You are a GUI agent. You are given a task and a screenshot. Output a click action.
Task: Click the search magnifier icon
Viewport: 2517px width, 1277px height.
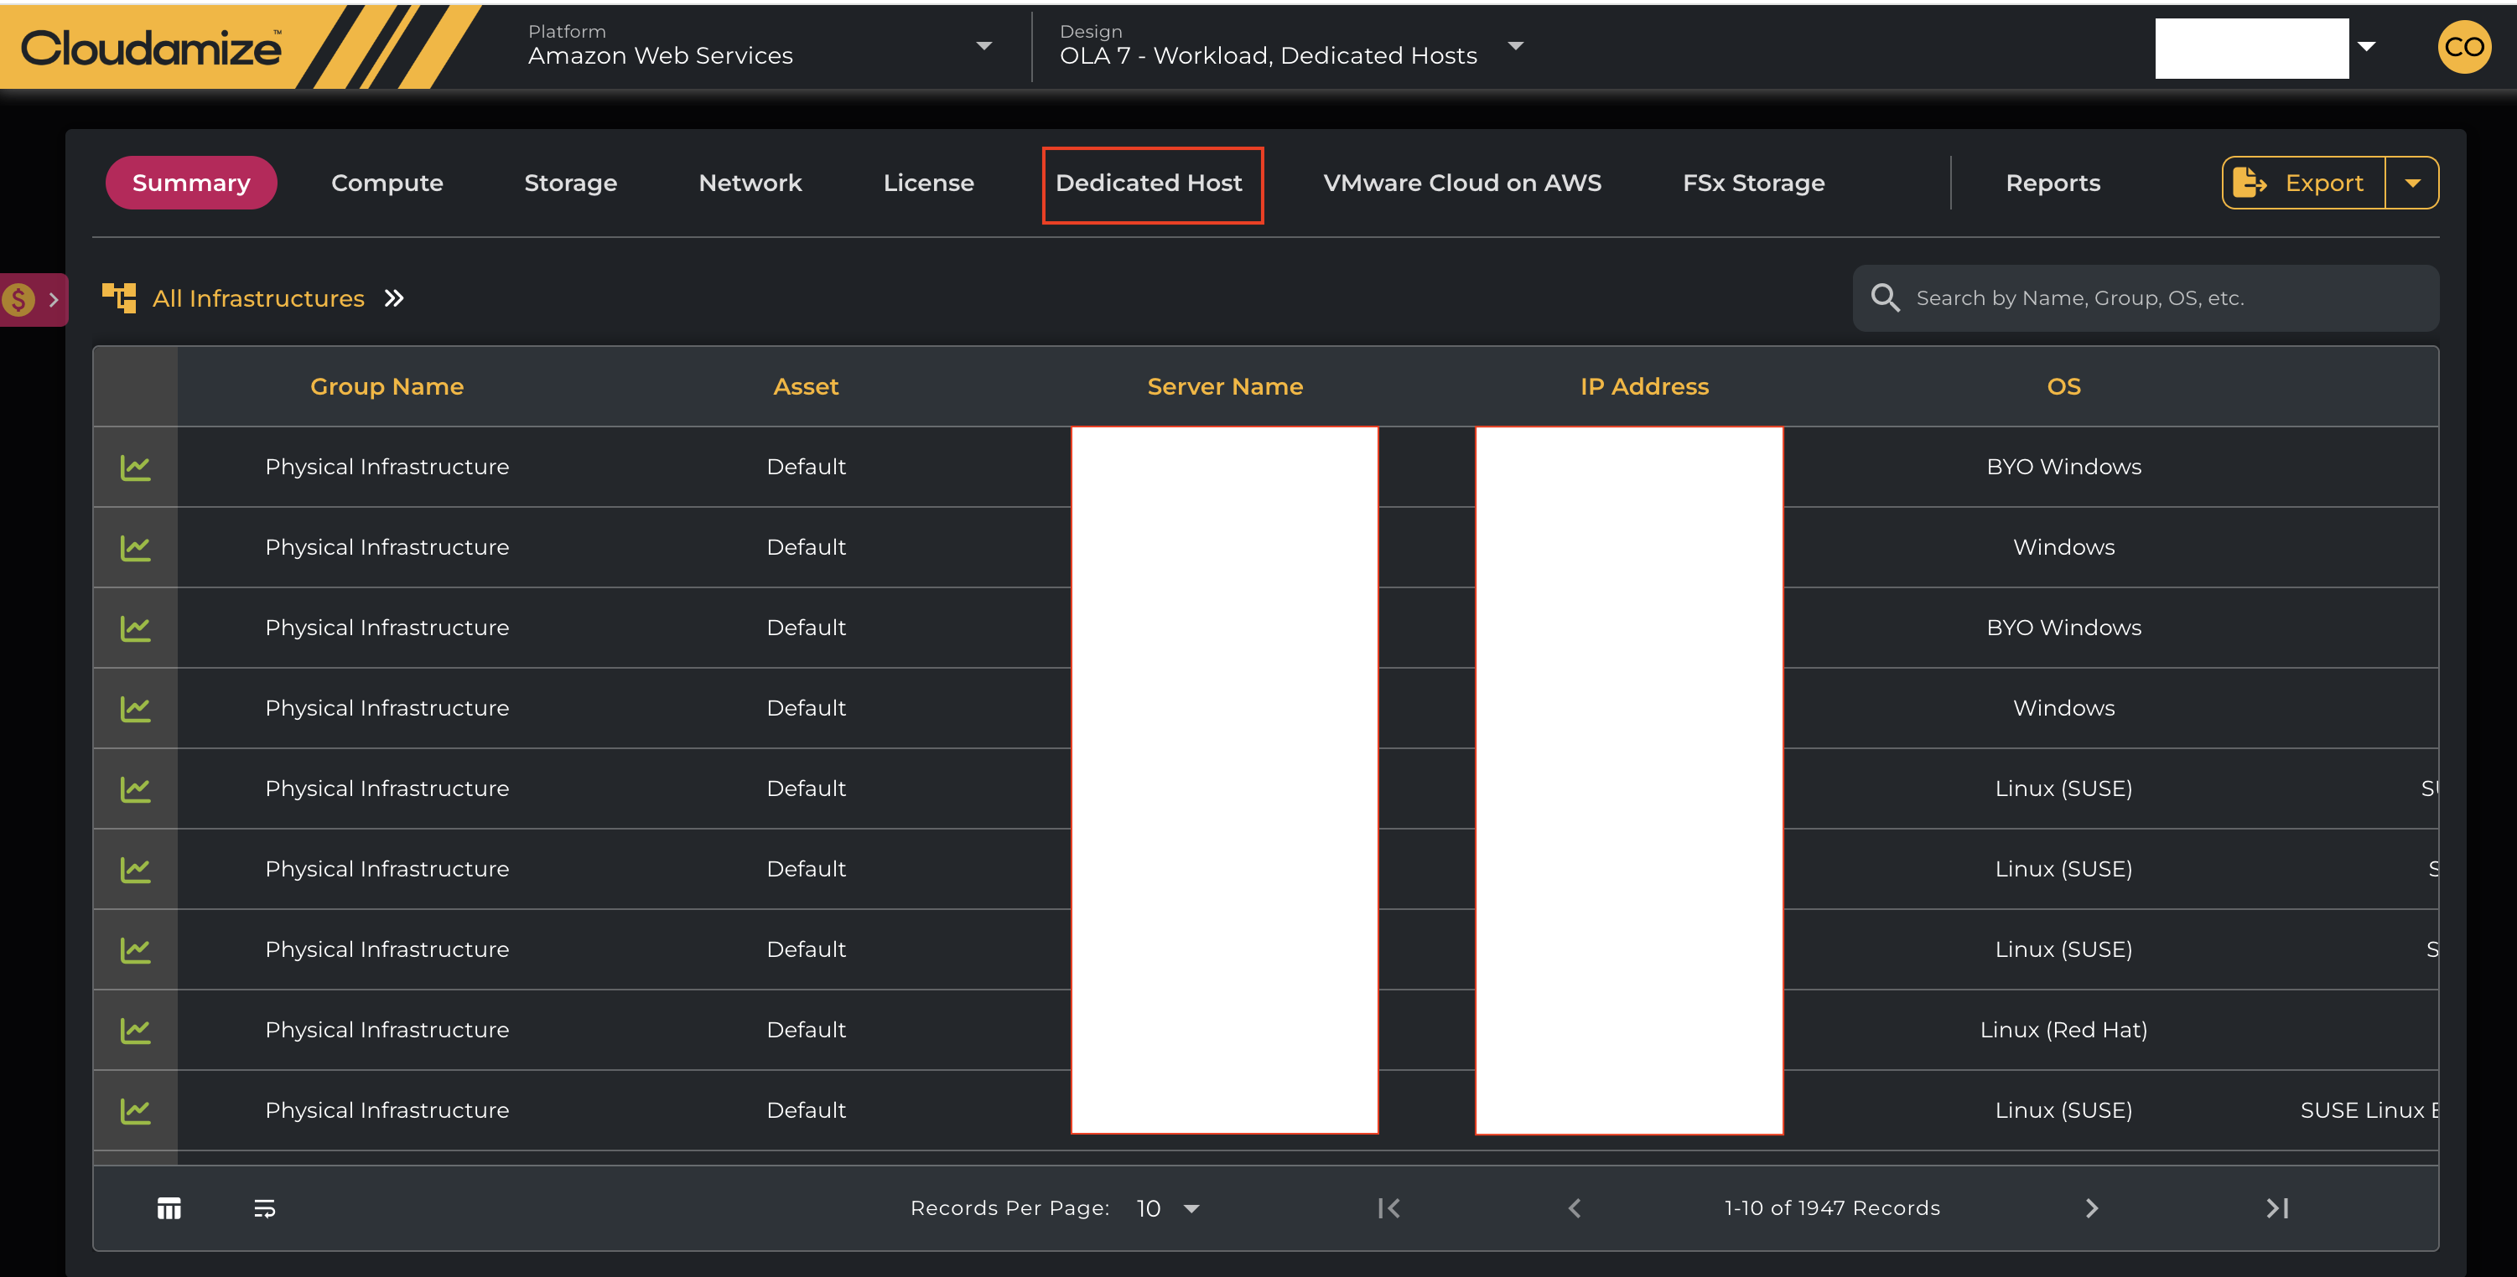pyautogui.click(x=1885, y=297)
